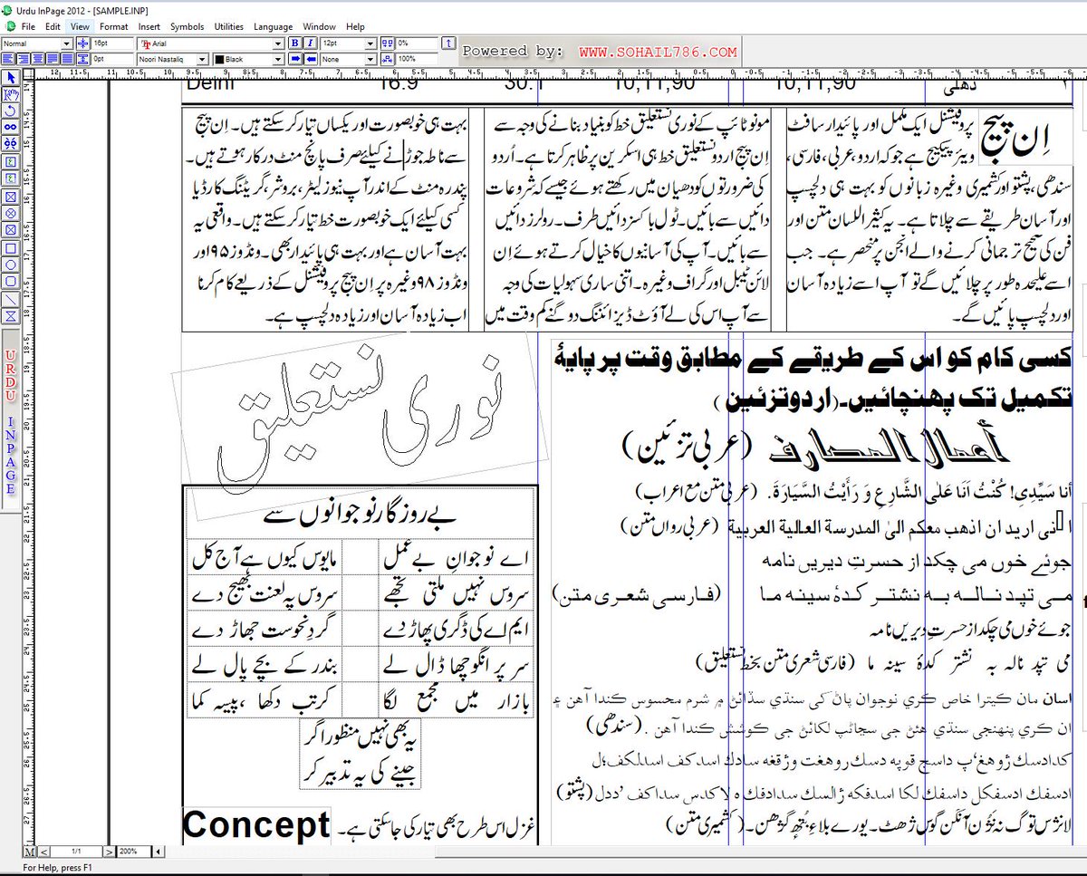
Task: Click the line spacing icon beside 16pt
Action: tap(82, 43)
